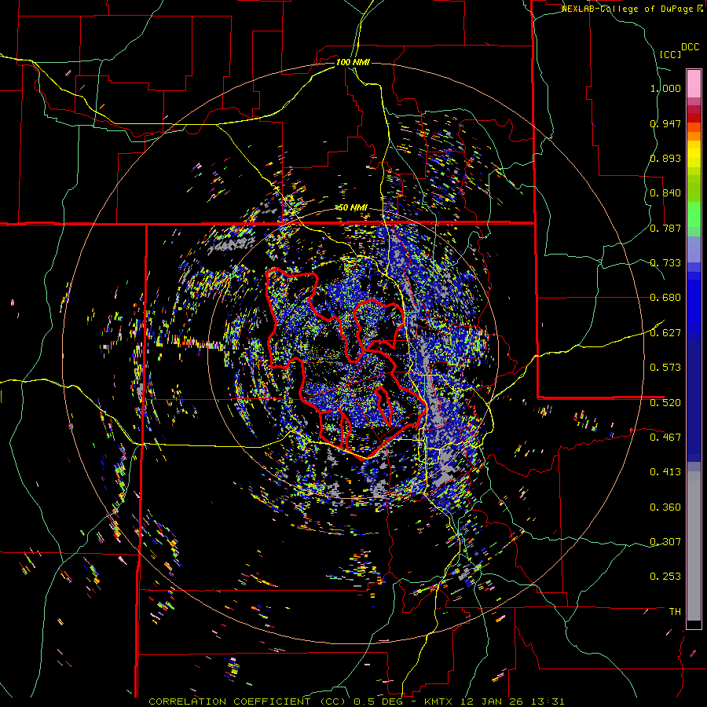Click the 0.733 scale value
Image resolution: width=707 pixels, height=707 pixels.
coord(665,263)
